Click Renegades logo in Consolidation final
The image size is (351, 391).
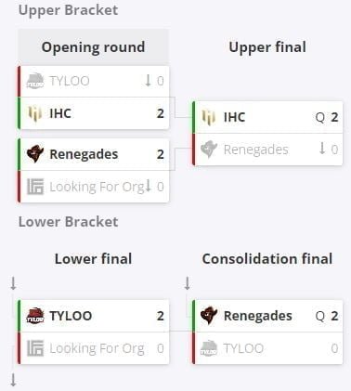pos(209,316)
